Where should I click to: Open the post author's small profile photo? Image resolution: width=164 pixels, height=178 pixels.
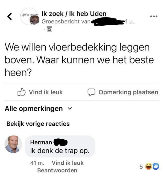tap(34, 20)
